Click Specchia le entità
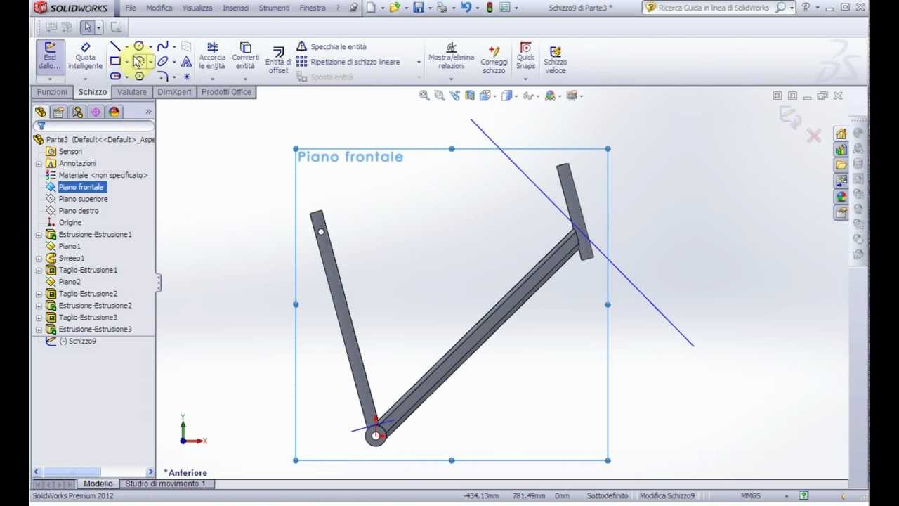The width and height of the screenshot is (899, 506). (331, 46)
